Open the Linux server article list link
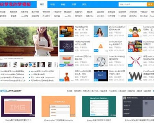The image size is (154, 123). click(12, 71)
